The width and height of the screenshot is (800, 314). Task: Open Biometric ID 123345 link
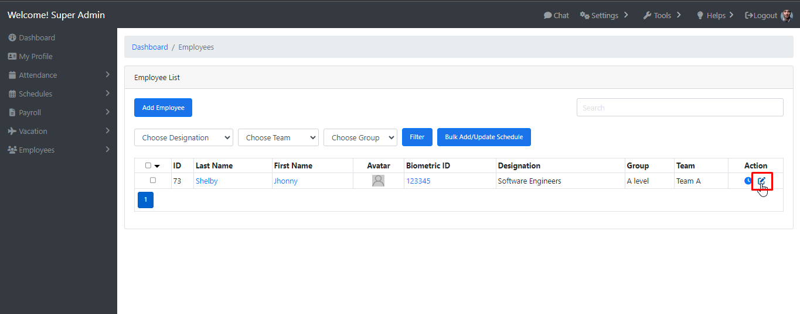tap(418, 181)
